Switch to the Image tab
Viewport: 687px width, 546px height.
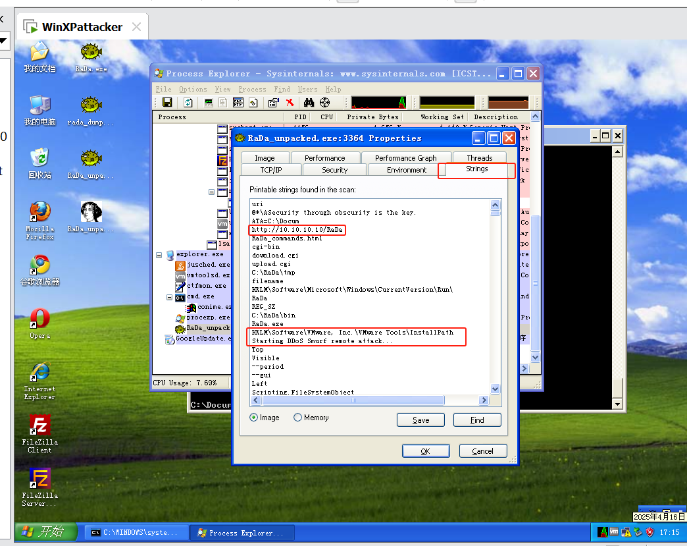point(265,158)
